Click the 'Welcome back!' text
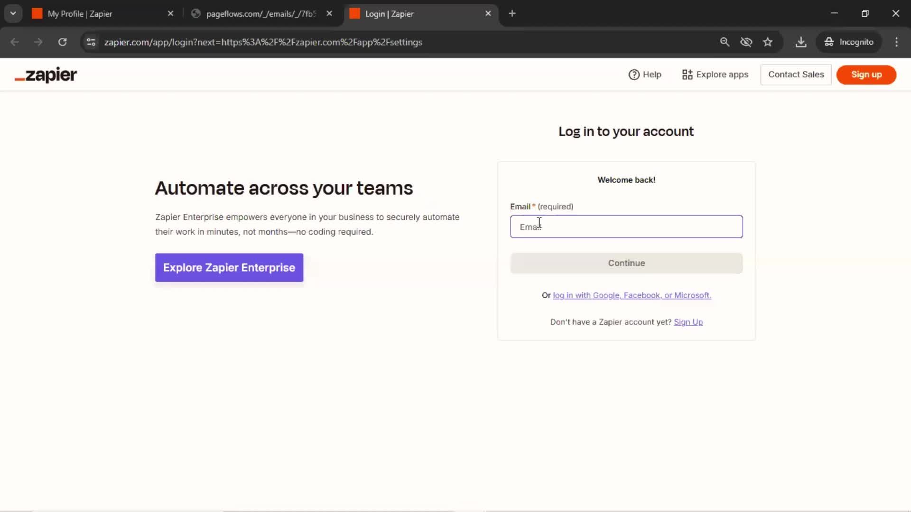The image size is (911, 512). point(626,180)
